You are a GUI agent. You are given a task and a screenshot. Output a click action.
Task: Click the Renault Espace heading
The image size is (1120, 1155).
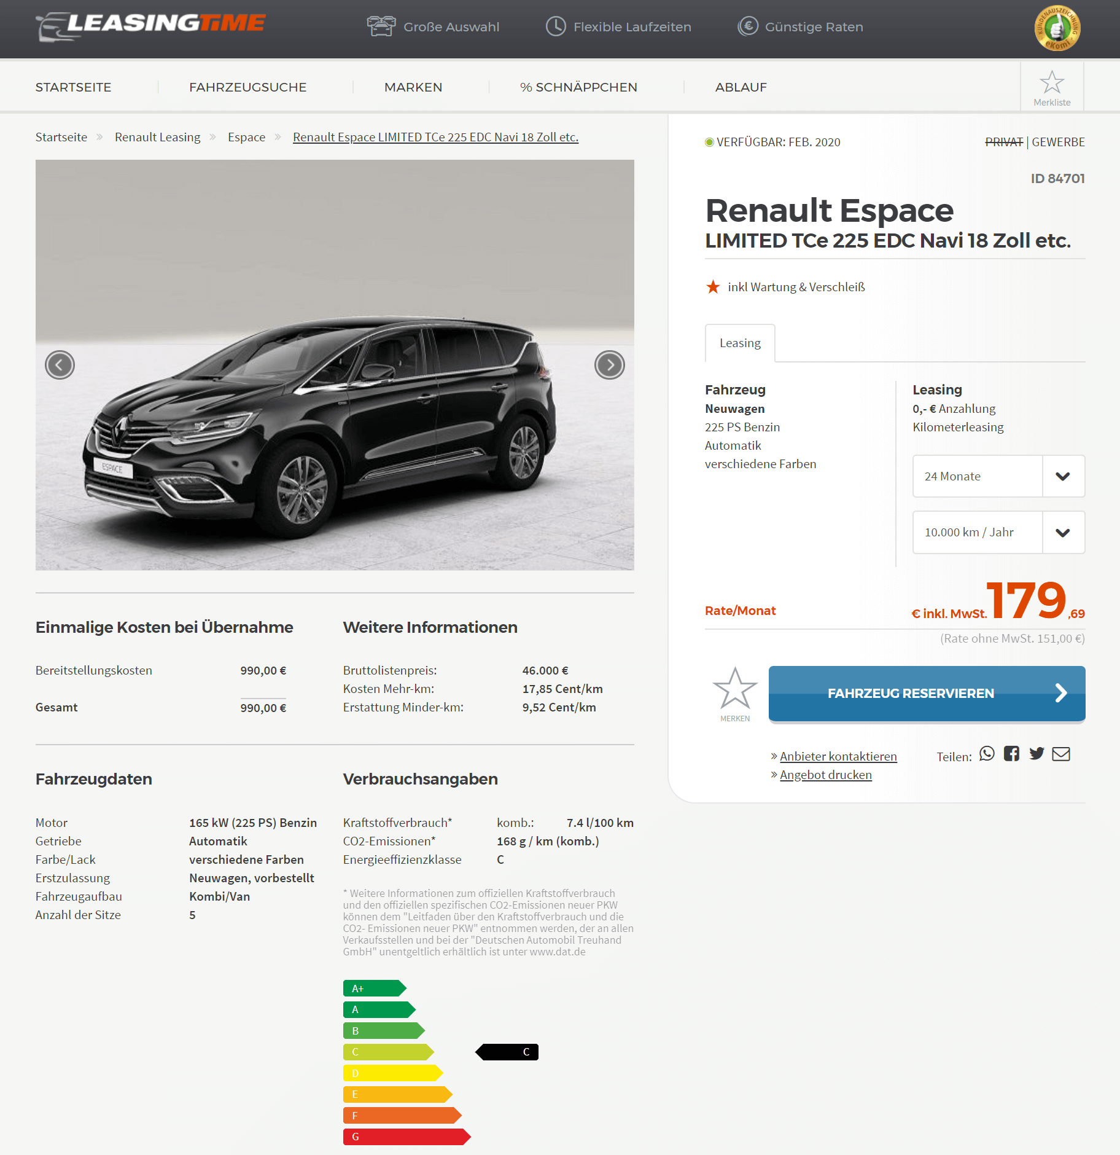tap(829, 211)
